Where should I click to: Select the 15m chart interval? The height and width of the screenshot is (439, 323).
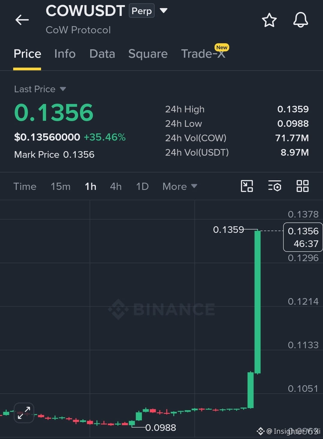(61, 186)
